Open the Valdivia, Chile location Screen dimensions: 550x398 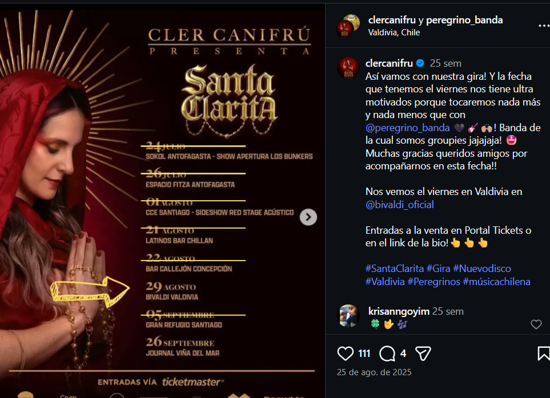pyautogui.click(x=394, y=33)
